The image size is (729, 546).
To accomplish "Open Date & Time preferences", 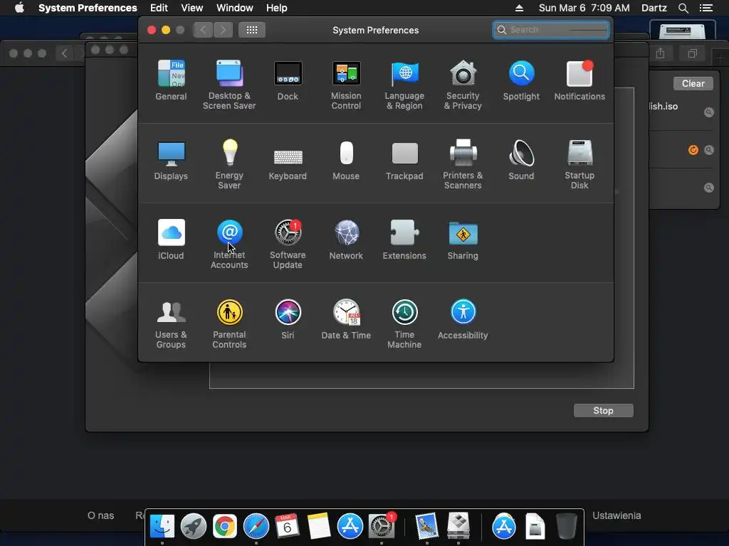I will click(346, 319).
